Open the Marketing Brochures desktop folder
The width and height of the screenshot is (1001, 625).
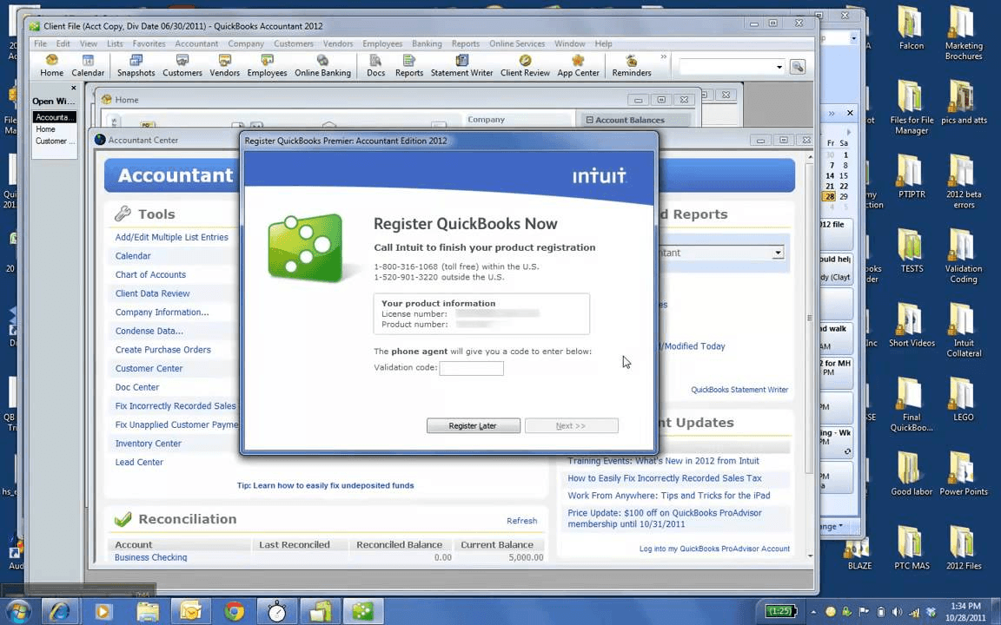tap(964, 33)
